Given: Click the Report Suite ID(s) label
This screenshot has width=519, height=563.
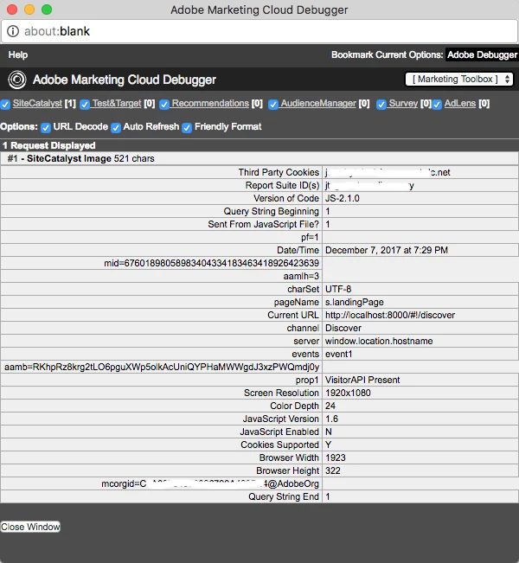Looking at the screenshot, I should [x=282, y=185].
